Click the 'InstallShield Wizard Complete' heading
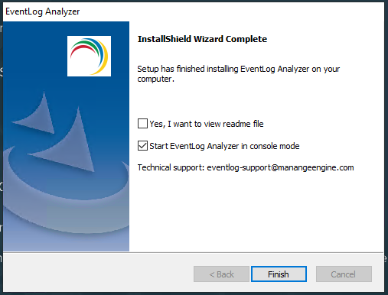 (x=202, y=39)
